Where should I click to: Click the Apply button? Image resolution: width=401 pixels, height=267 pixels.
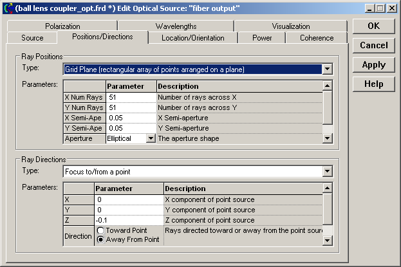[373, 65]
